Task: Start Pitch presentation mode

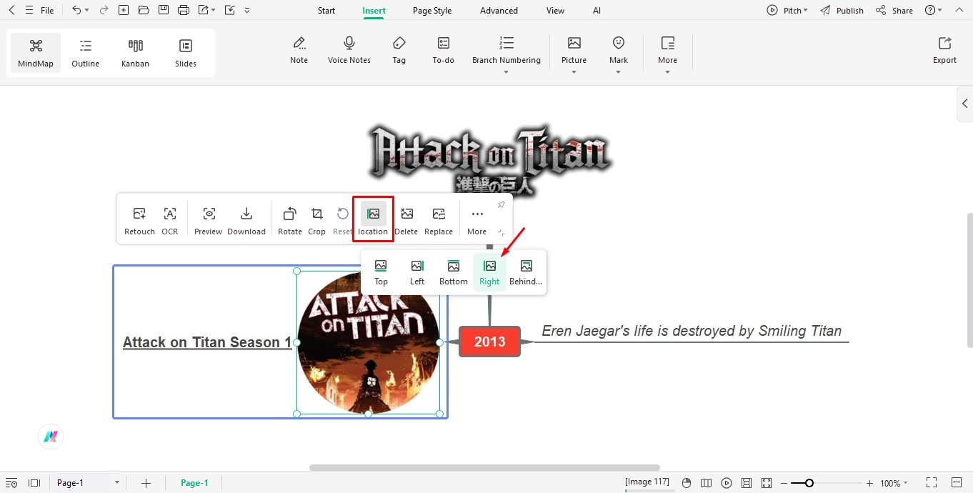Action: pos(787,11)
